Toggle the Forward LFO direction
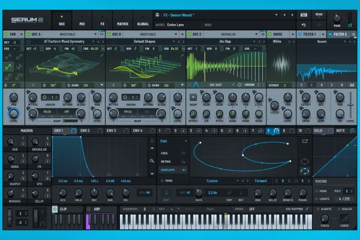This screenshot has height=240, width=360. pos(260,181)
